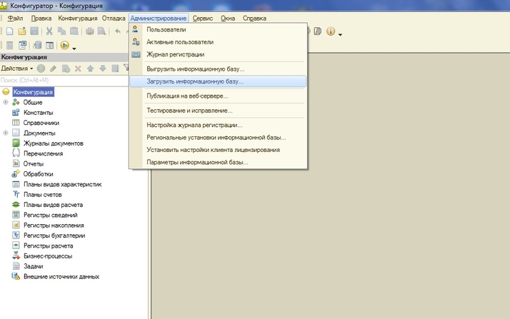Start debugging with the orange play icon
Image resolution: width=510 pixels, height=319 pixels.
click(x=64, y=46)
